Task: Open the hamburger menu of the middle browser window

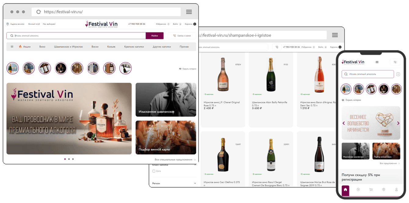Action: tap(335, 35)
